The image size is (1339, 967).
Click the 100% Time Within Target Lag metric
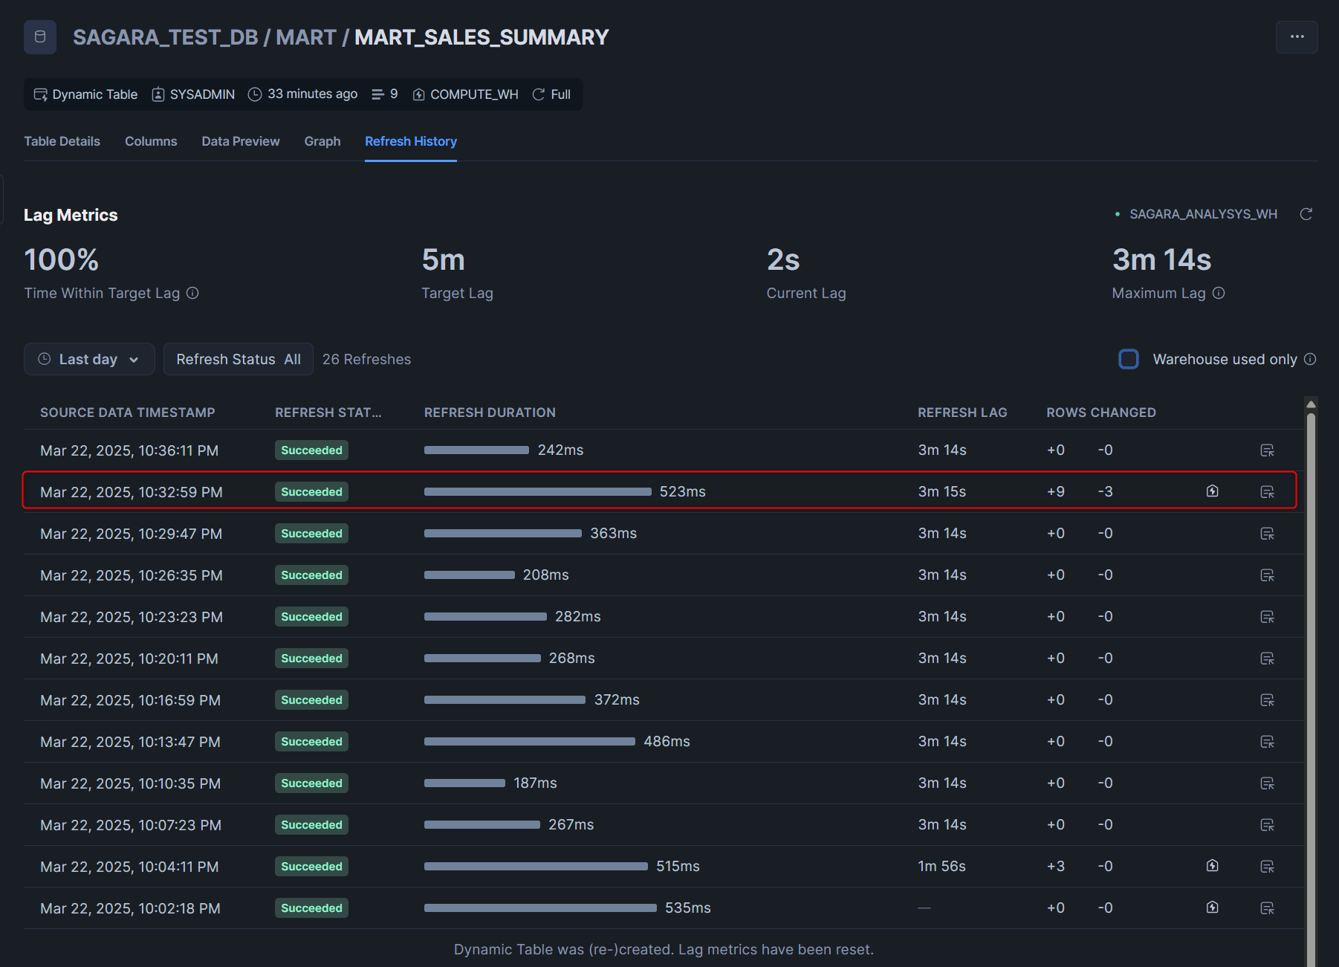[61, 260]
